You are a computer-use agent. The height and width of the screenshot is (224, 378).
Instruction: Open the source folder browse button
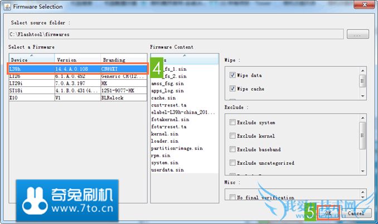point(357,34)
